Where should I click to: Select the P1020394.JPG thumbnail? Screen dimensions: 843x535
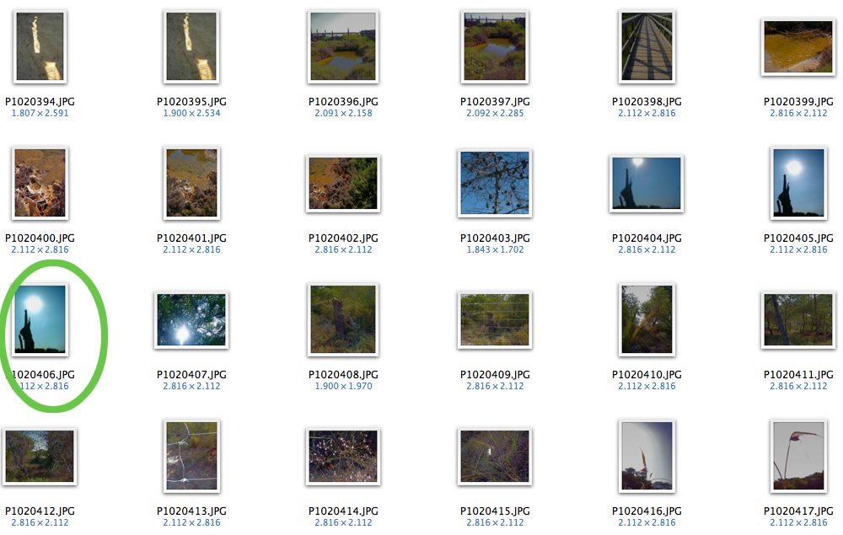pyautogui.click(x=40, y=46)
